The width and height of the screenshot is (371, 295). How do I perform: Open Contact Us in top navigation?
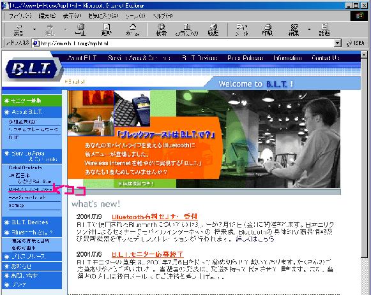[325, 58]
